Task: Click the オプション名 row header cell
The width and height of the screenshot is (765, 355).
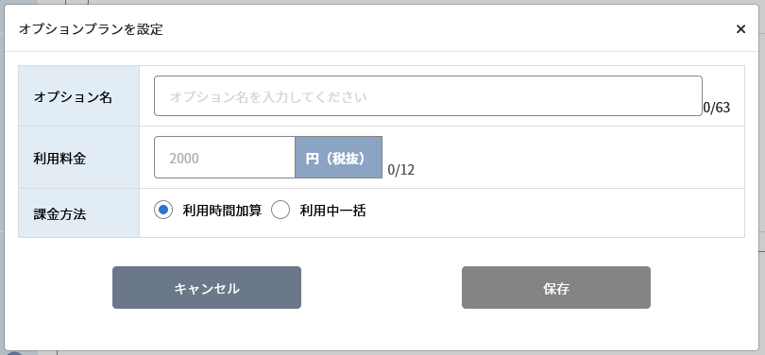Action: tap(79, 96)
